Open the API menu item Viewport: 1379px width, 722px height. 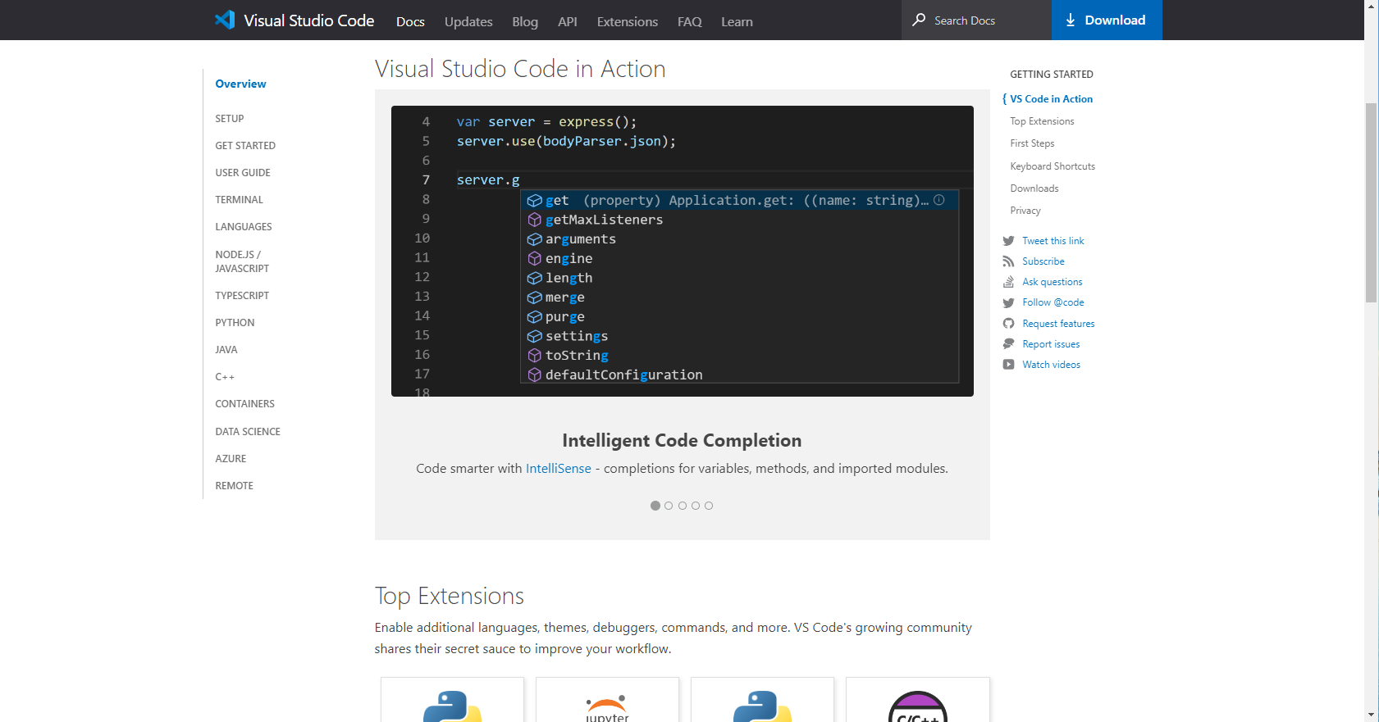pyautogui.click(x=568, y=22)
